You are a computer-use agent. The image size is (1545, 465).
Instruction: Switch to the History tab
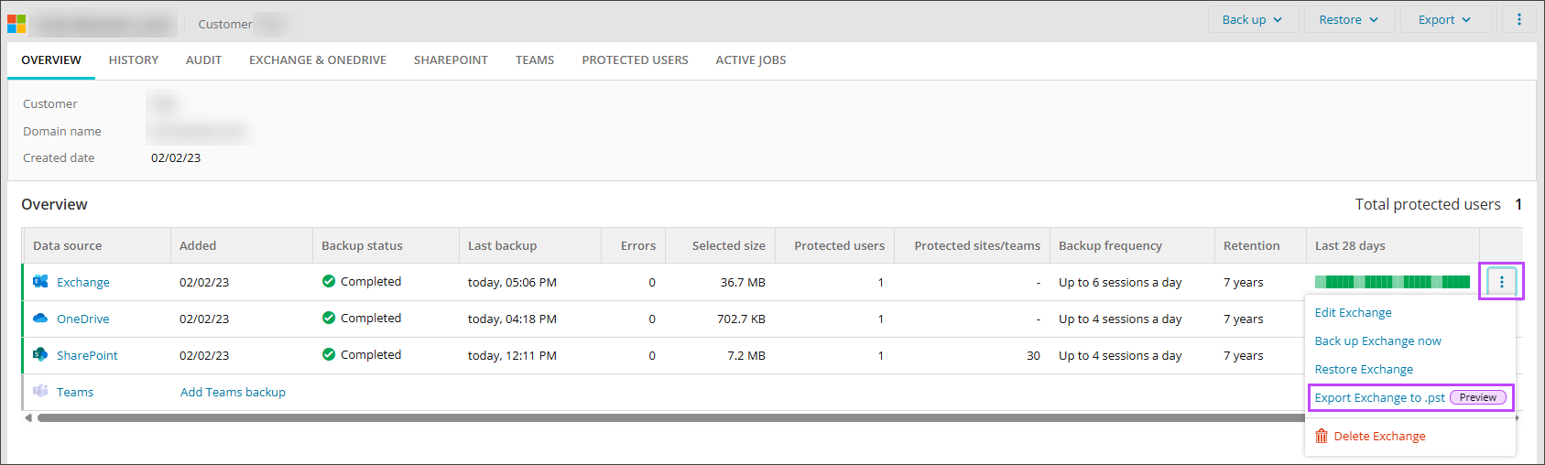[134, 60]
